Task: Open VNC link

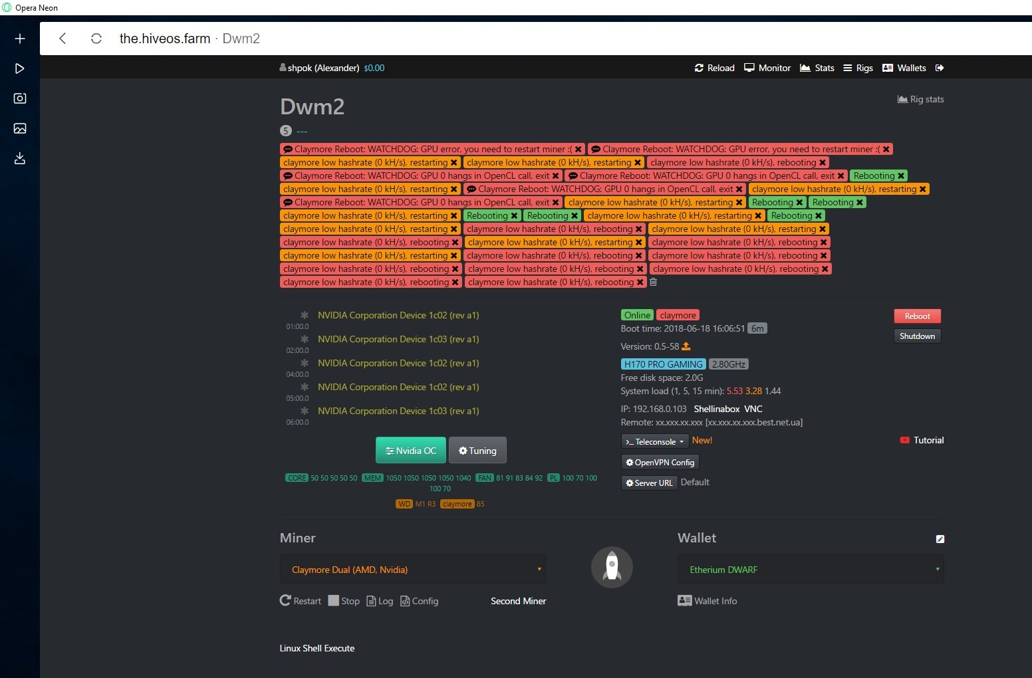Action: point(753,409)
